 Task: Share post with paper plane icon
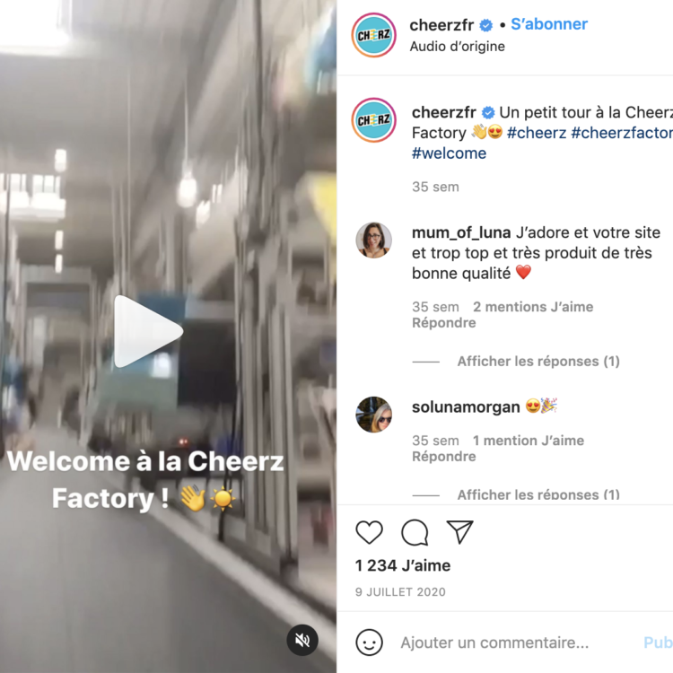point(459,532)
